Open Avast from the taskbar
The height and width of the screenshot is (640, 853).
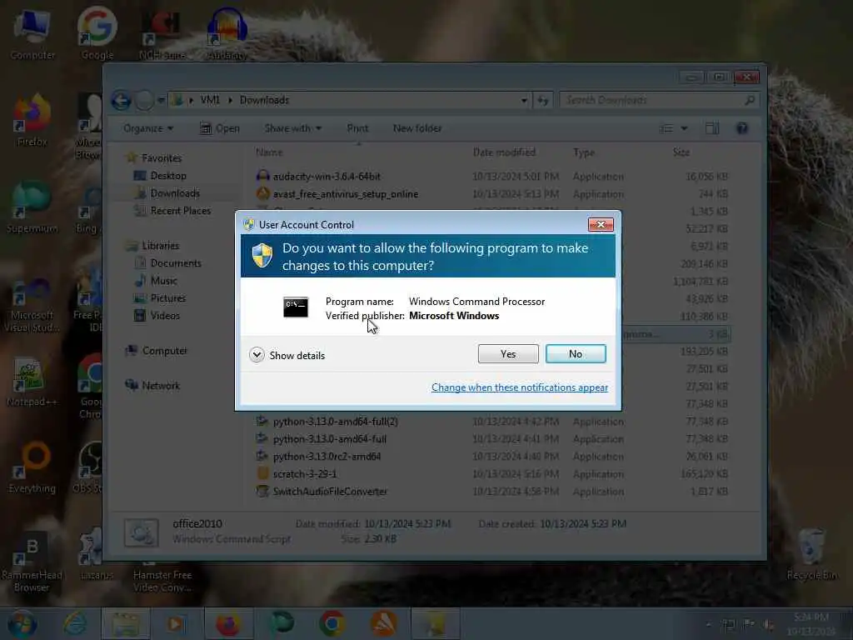[383, 623]
